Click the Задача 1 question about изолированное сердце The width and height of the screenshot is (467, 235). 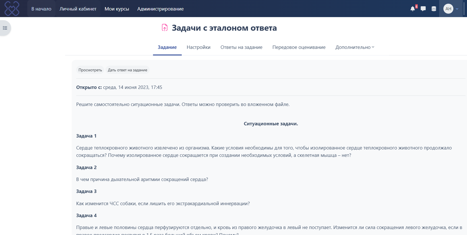pos(264,151)
